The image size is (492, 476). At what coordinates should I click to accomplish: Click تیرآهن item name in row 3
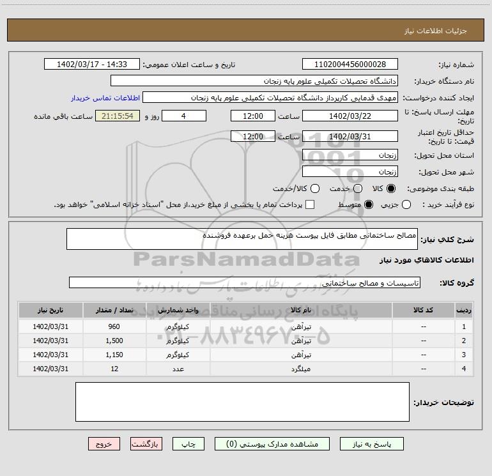301,355
